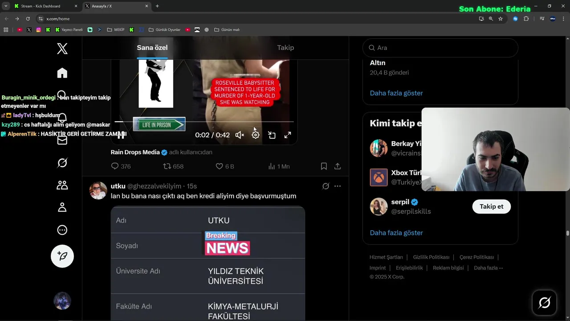Follow serpil with Takip et
The image size is (570, 321).
pos(492,206)
